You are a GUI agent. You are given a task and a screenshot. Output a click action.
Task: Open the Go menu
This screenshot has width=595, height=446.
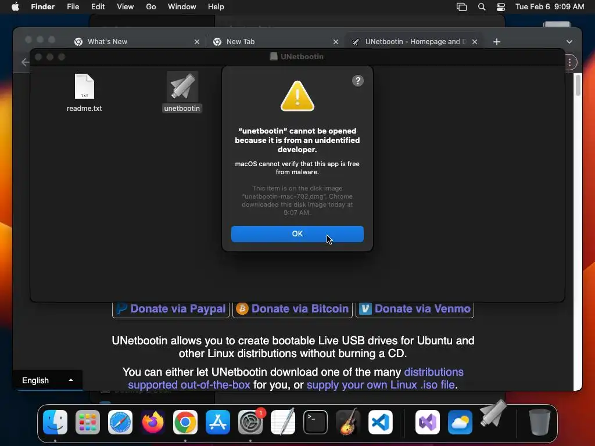[151, 6]
